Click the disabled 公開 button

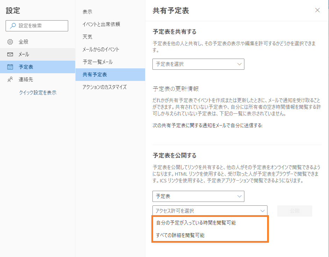tap(295, 211)
